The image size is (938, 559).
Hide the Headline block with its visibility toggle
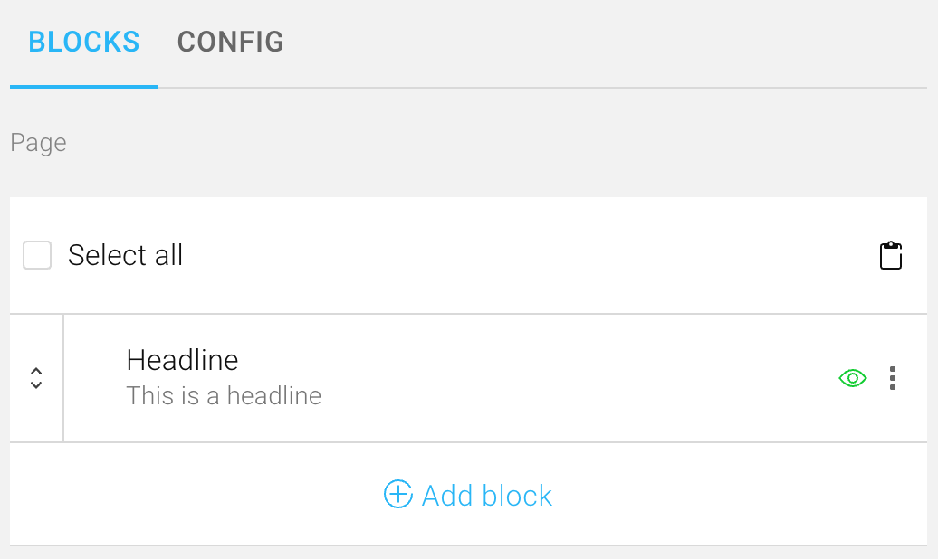point(851,378)
